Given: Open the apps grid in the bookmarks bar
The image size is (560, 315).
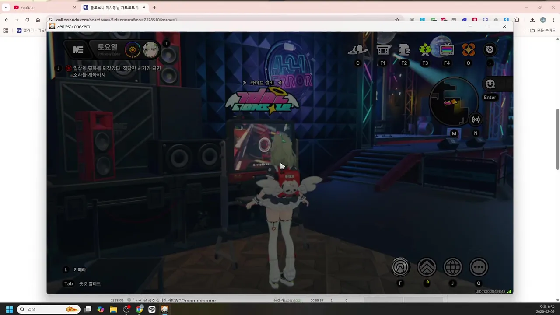Looking at the screenshot, I should pyautogui.click(x=6, y=31).
